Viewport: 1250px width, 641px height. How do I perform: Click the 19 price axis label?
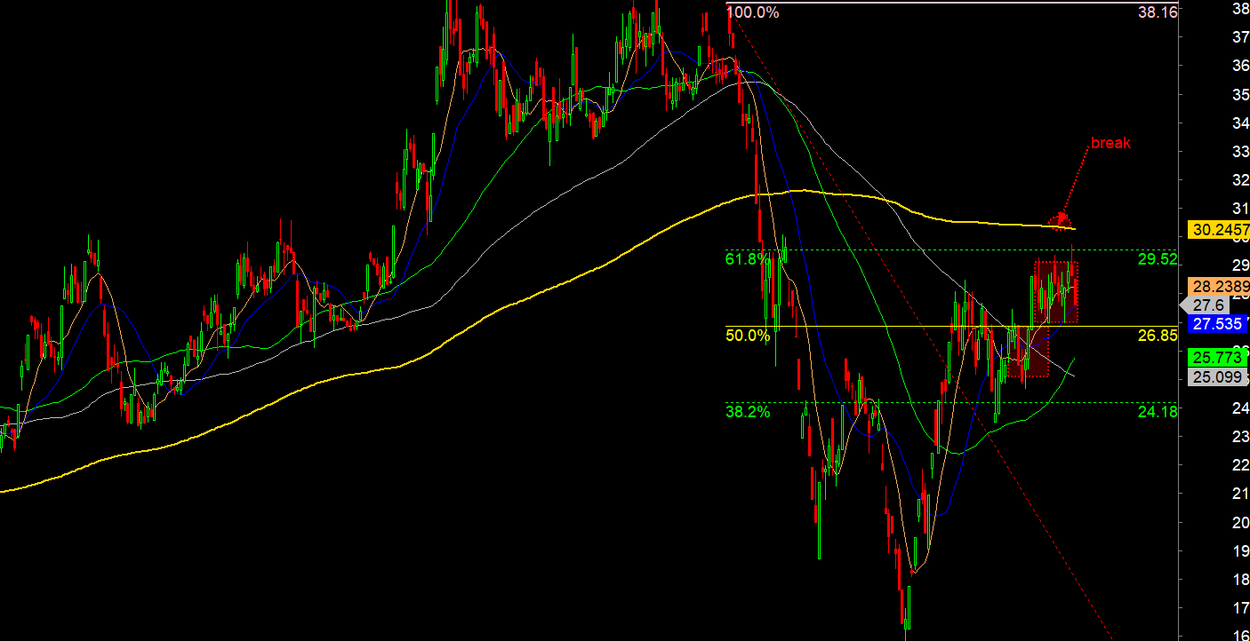click(x=1241, y=551)
